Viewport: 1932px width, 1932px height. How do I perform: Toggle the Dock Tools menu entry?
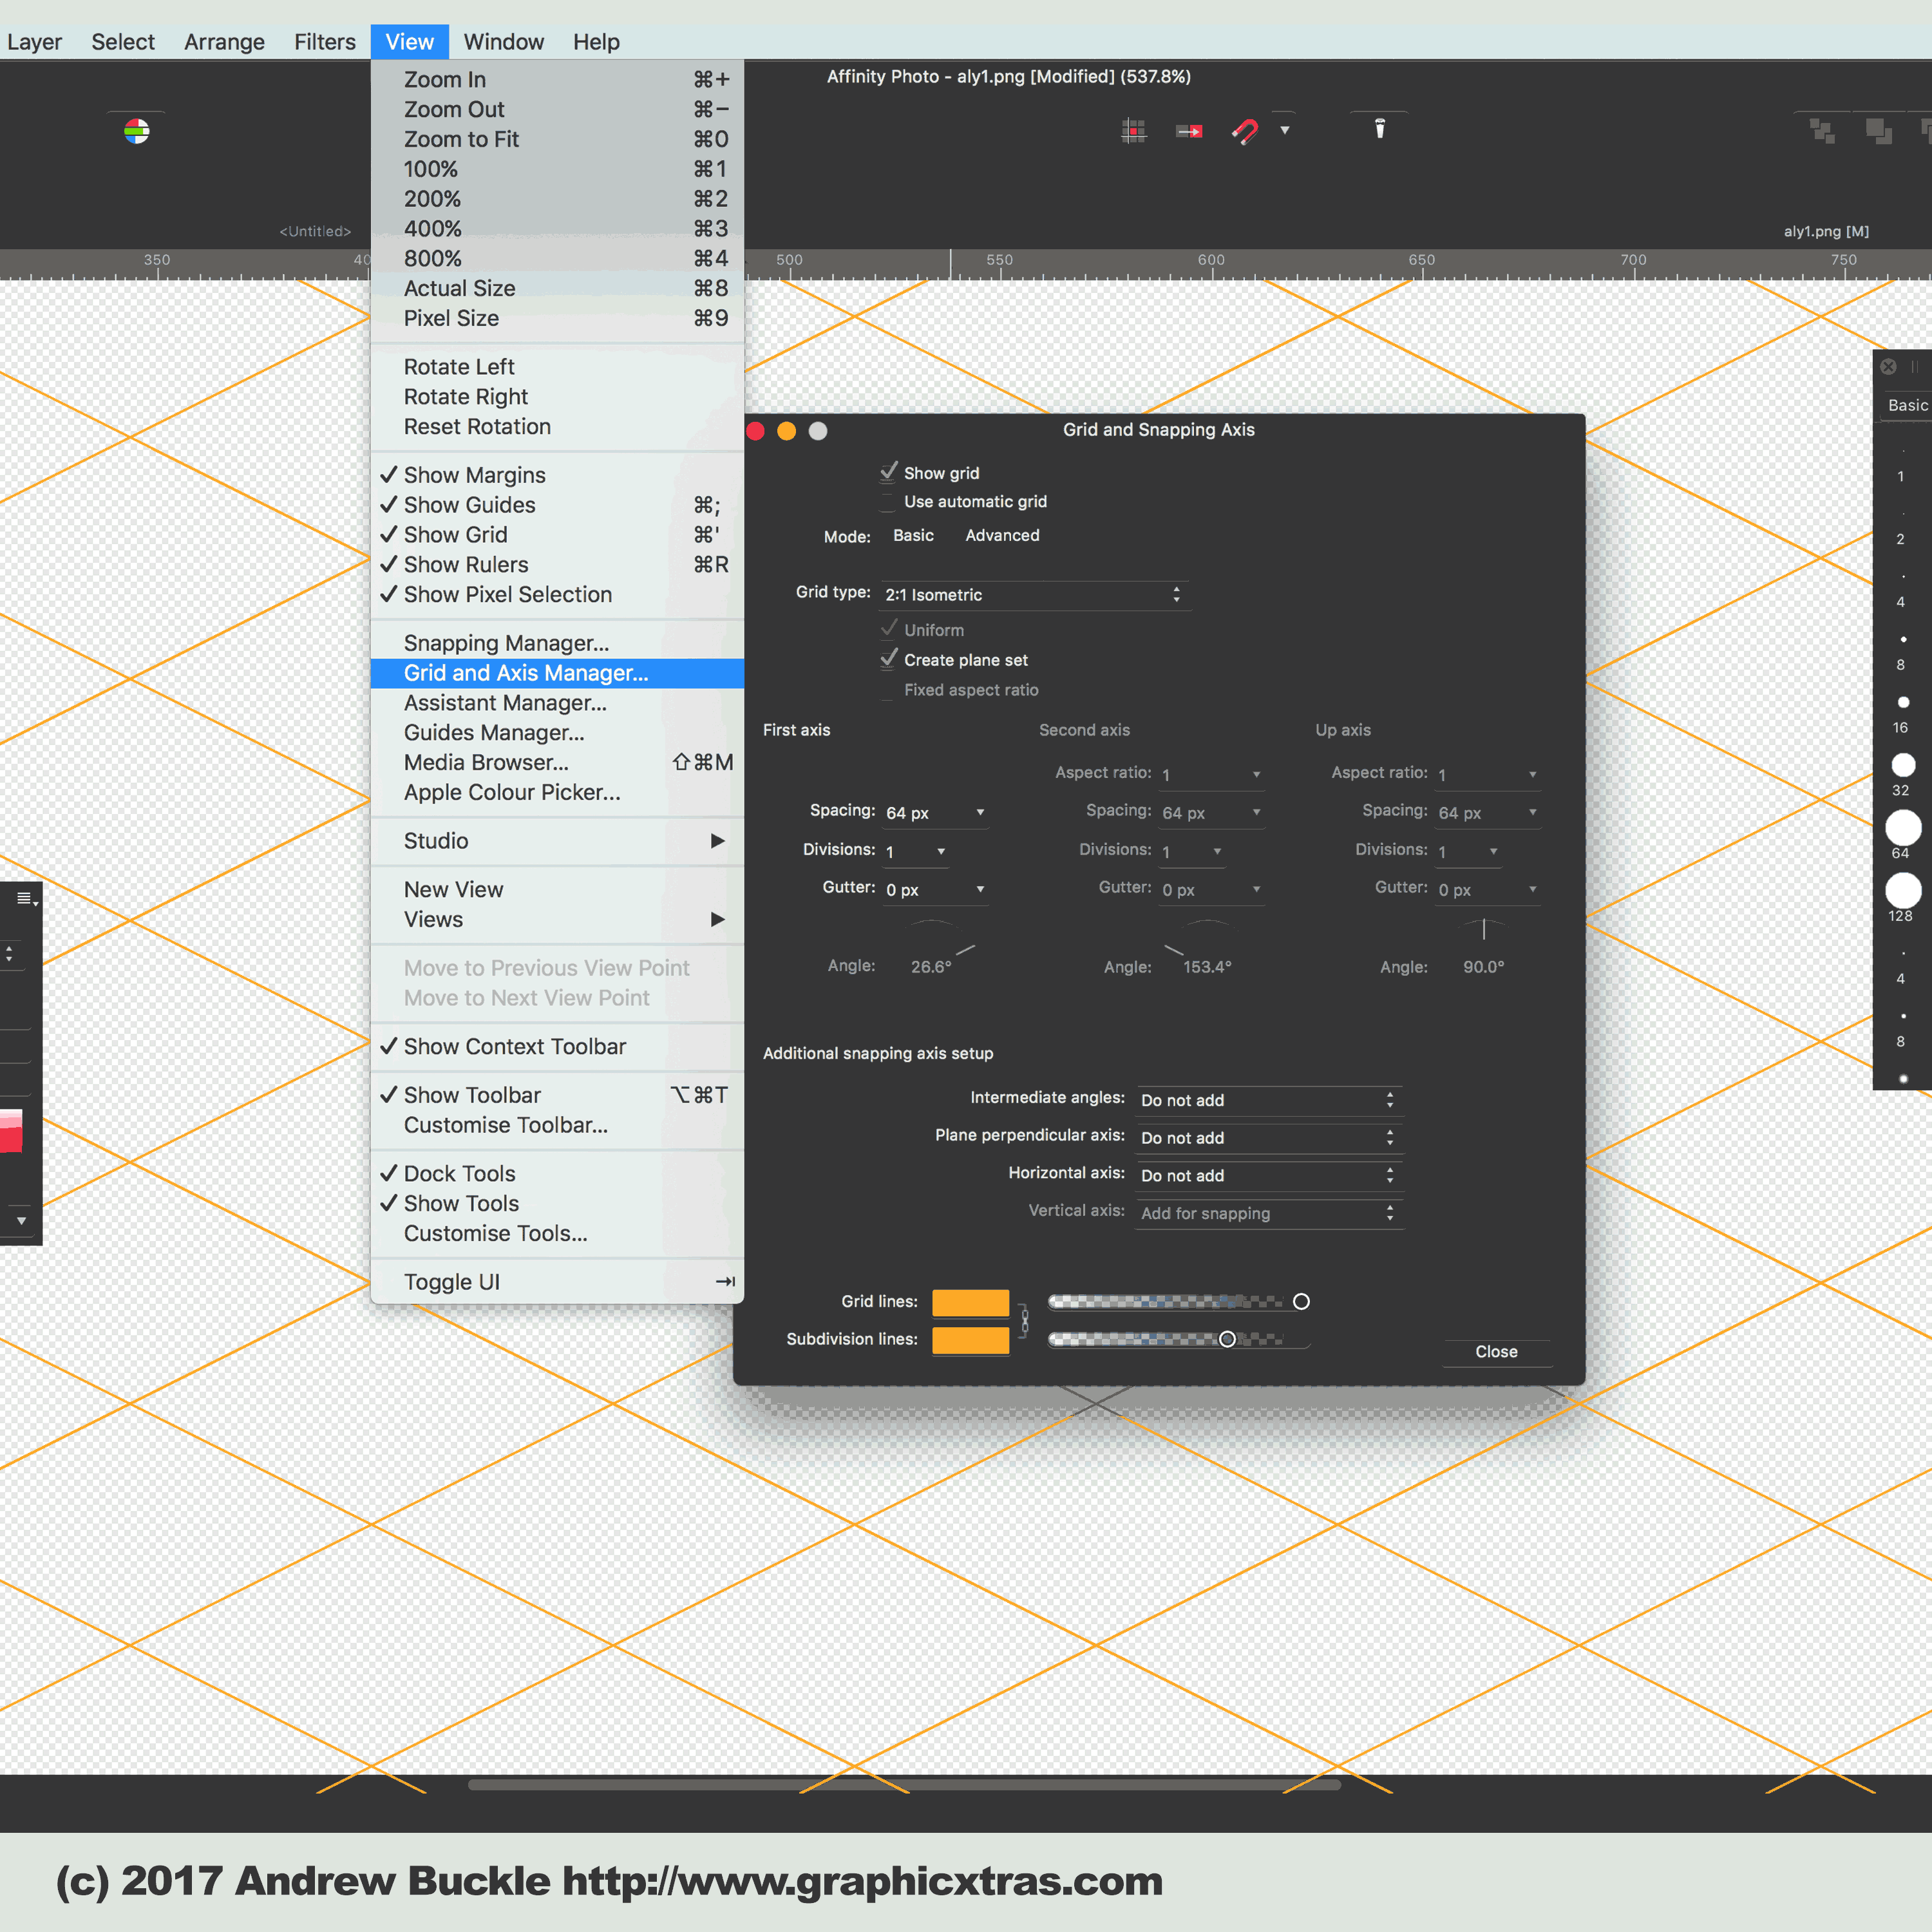pos(557,1174)
